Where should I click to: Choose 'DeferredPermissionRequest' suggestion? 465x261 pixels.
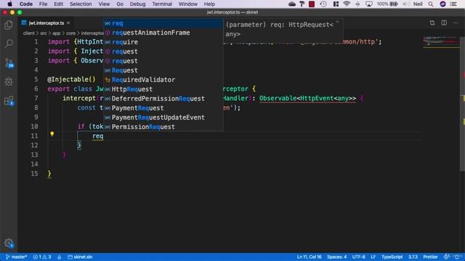pos(163,99)
